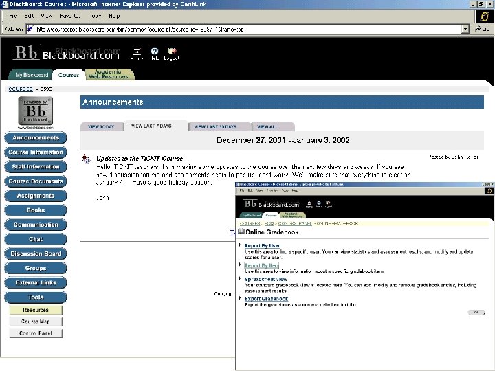Open Books button in sidebar
The width and height of the screenshot is (495, 371).
pos(36,210)
